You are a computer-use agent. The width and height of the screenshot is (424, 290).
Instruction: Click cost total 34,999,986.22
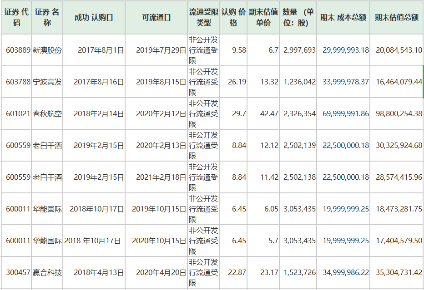point(346,272)
